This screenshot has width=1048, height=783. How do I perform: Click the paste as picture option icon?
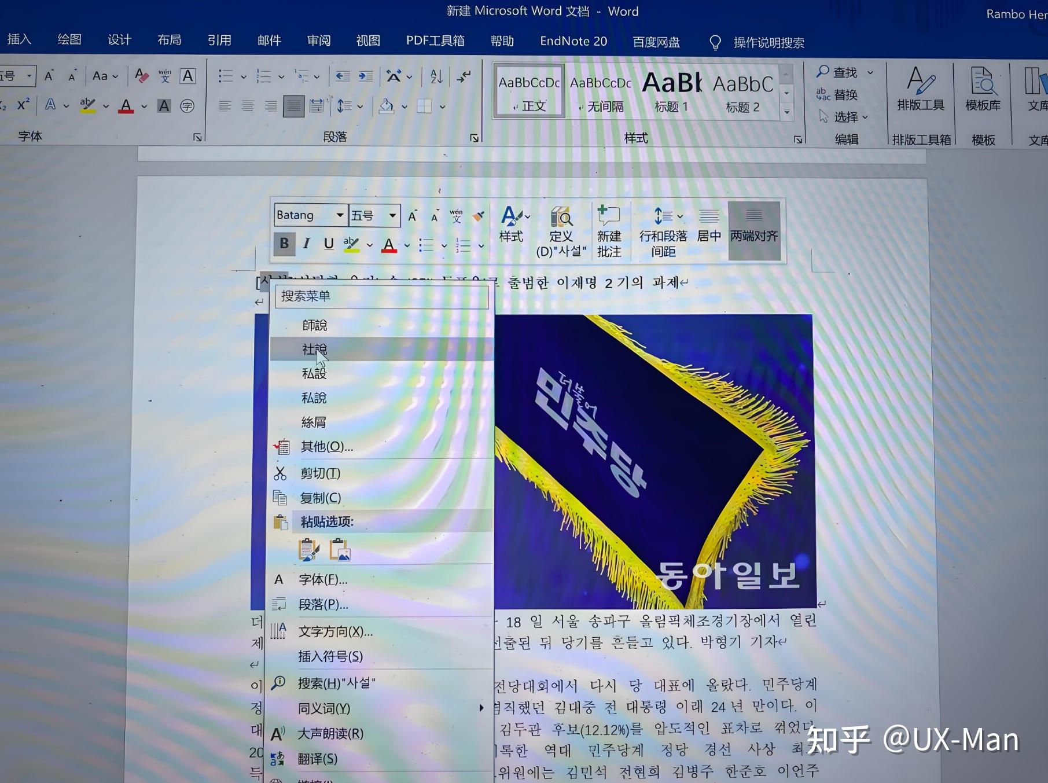tap(340, 550)
